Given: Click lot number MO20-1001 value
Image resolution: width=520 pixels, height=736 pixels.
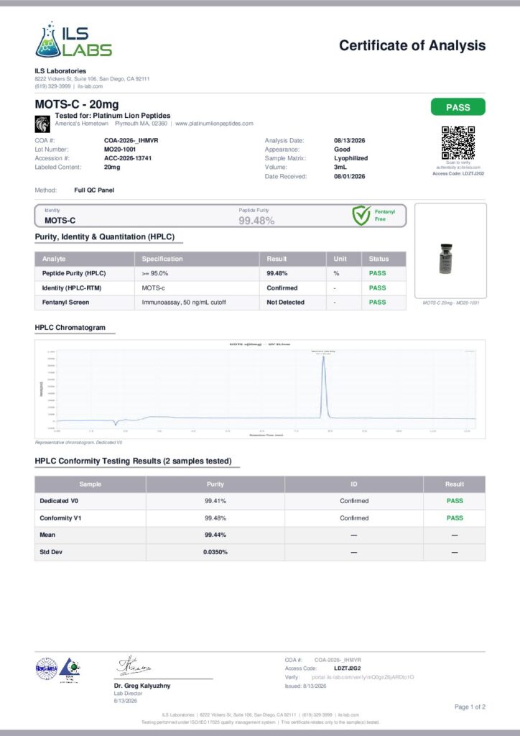Looking at the screenshot, I should [120, 149].
